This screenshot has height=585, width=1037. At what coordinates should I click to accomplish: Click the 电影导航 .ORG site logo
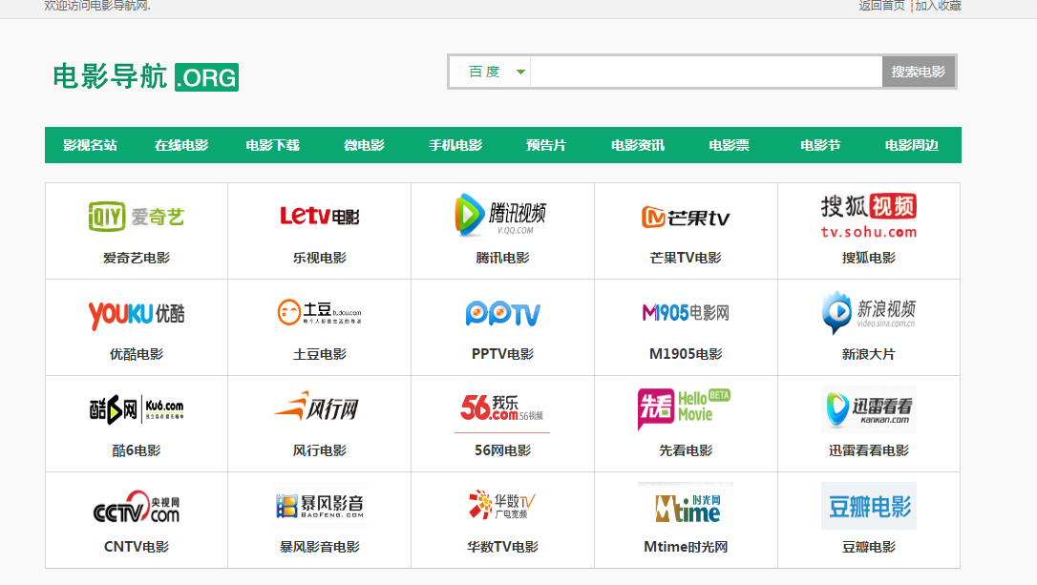click(x=145, y=76)
